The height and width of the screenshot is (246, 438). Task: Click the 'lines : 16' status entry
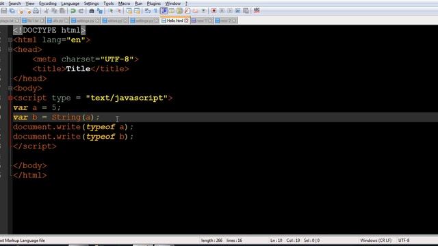pos(234,240)
